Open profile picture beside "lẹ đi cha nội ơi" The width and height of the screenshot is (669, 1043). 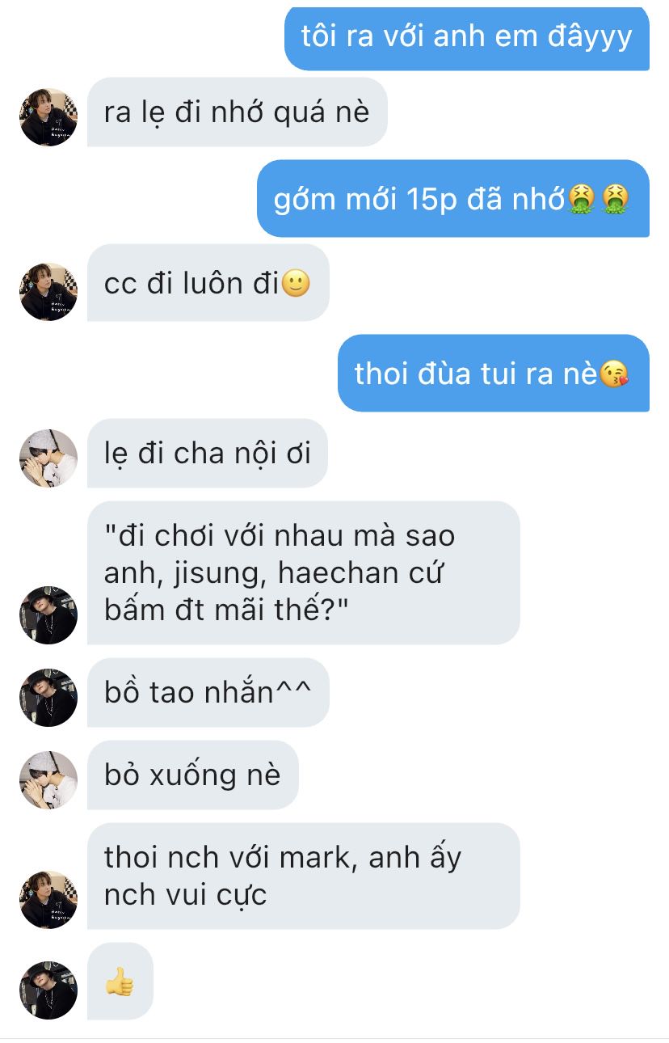click(x=48, y=458)
